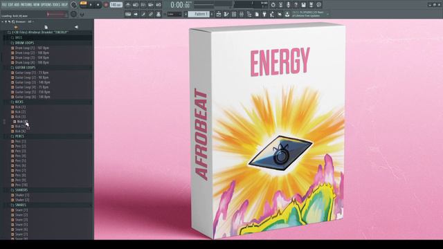Arm the record button
This screenshot has height=249, width=443.
pyautogui.click(x=106, y=5)
